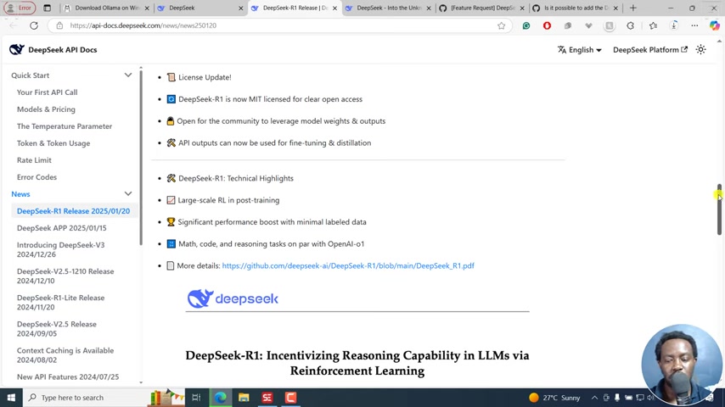The height and width of the screenshot is (407, 725).
Task: Open the DeepSeek_R1.pdf GitHub link
Action: (x=348, y=265)
